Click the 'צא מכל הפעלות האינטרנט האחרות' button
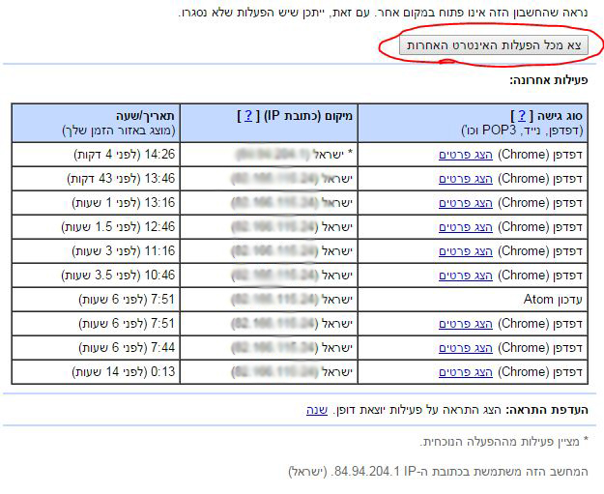Image resolution: width=604 pixels, height=494 pixels. (494, 45)
